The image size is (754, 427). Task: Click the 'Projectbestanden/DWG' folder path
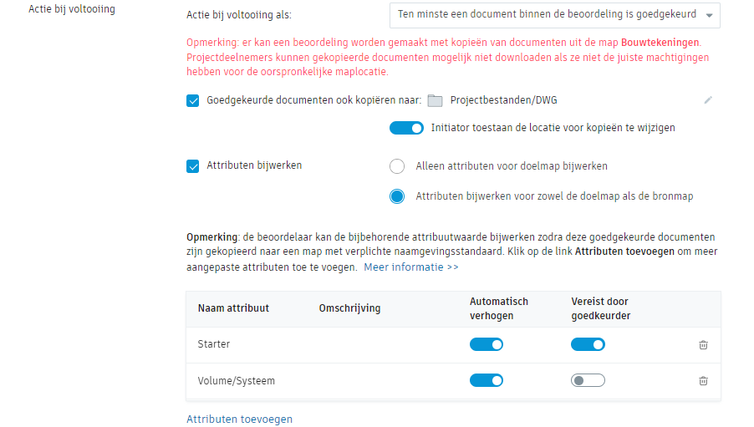point(503,100)
